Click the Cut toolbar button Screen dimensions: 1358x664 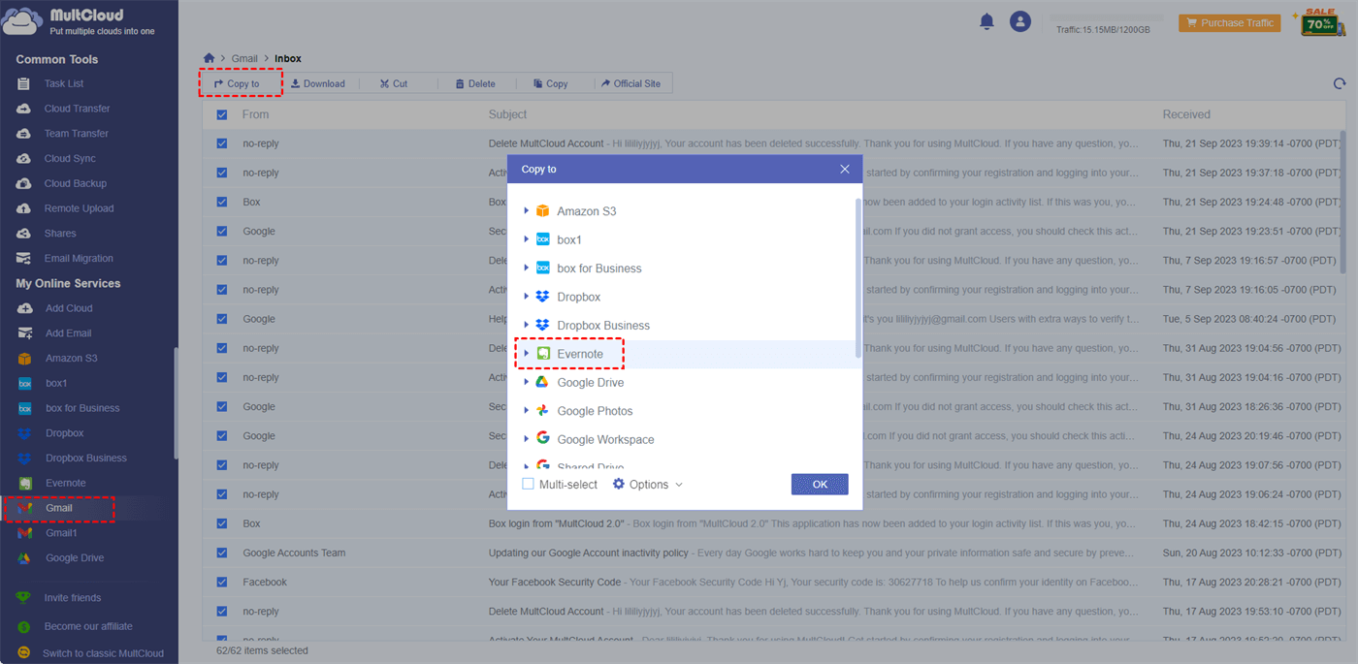(394, 83)
